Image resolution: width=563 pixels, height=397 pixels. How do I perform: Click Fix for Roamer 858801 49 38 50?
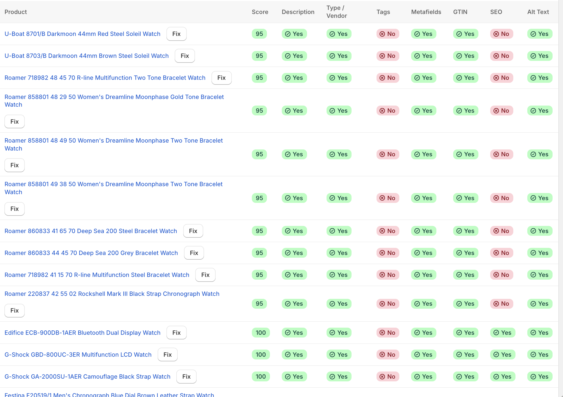point(15,209)
